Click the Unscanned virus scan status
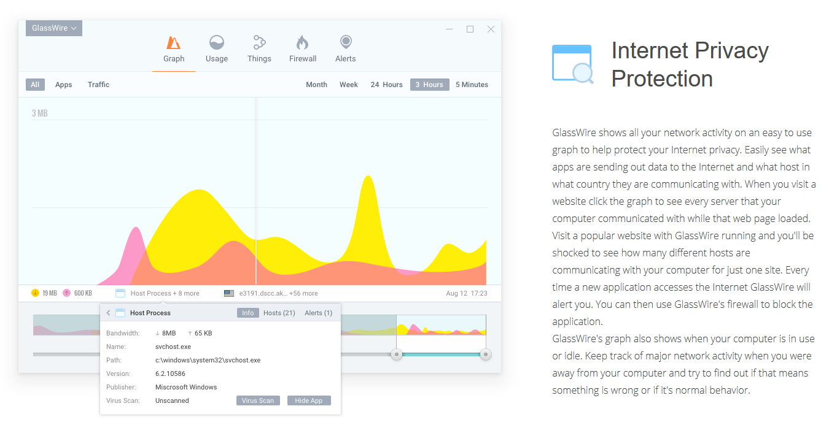Screen dimensions: 837x425 172,400
